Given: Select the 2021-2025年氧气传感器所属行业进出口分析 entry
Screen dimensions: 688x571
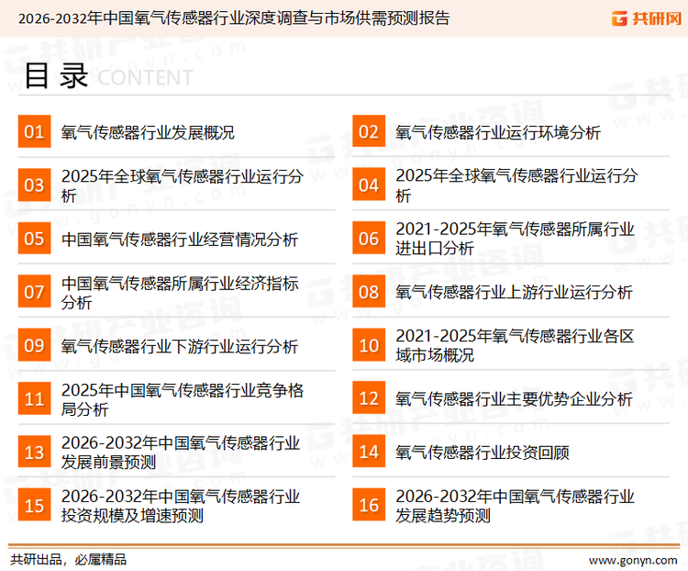Looking at the screenshot, I should click(x=515, y=239).
